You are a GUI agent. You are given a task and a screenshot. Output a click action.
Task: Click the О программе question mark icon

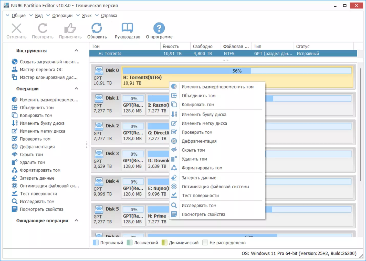159,28
